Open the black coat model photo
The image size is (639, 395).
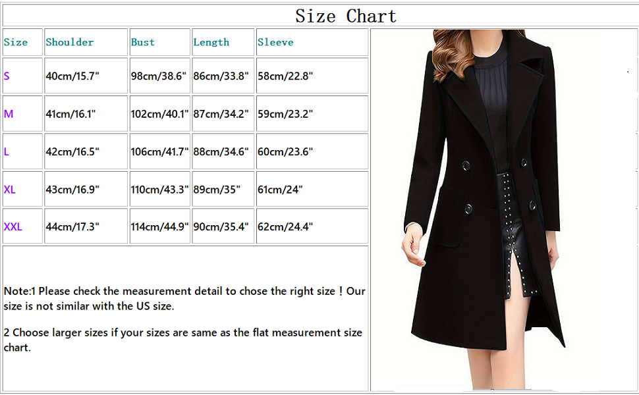point(504,210)
